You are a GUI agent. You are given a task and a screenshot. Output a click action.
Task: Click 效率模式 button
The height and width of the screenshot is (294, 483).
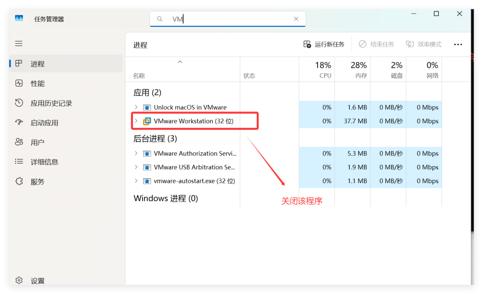[424, 44]
